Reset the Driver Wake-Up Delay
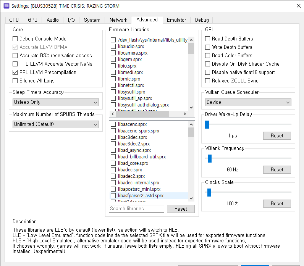The width and height of the screenshot is (304, 266). tap(277, 135)
